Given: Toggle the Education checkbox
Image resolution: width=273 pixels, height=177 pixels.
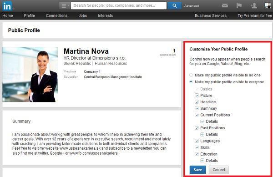Looking at the screenshot, I should pos(197,154).
